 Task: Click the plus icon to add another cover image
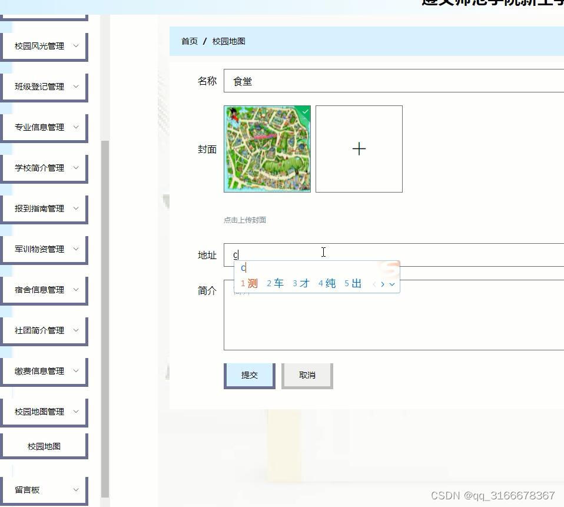pyautogui.click(x=359, y=148)
